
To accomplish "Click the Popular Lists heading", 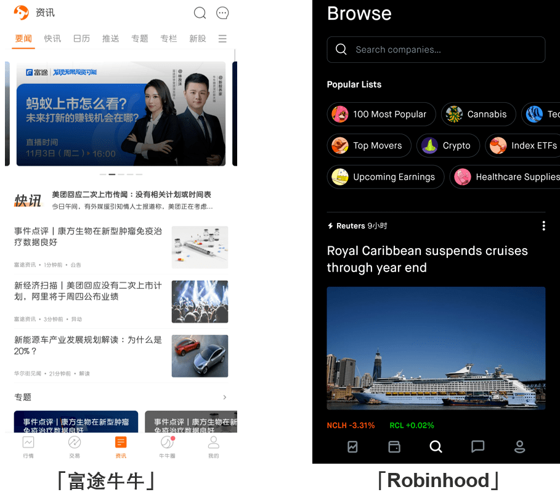I will (354, 84).
